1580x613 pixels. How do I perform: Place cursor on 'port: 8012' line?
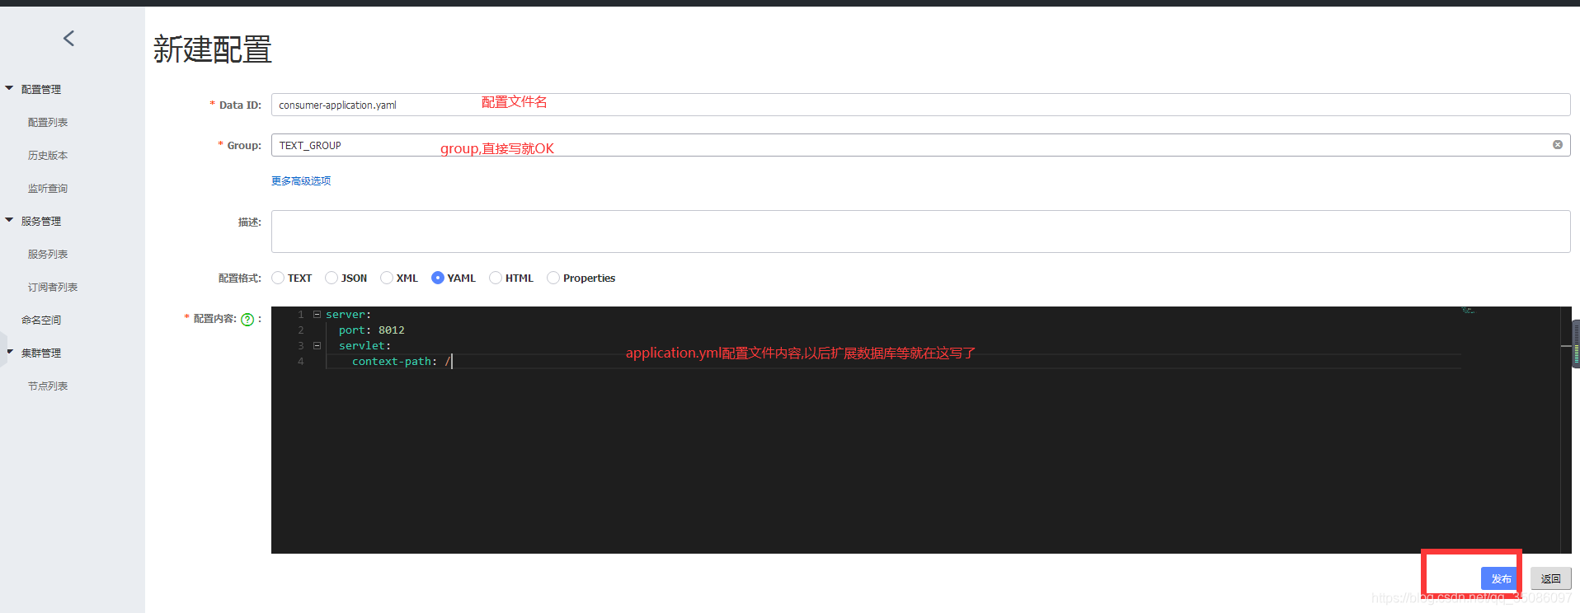[x=371, y=330]
